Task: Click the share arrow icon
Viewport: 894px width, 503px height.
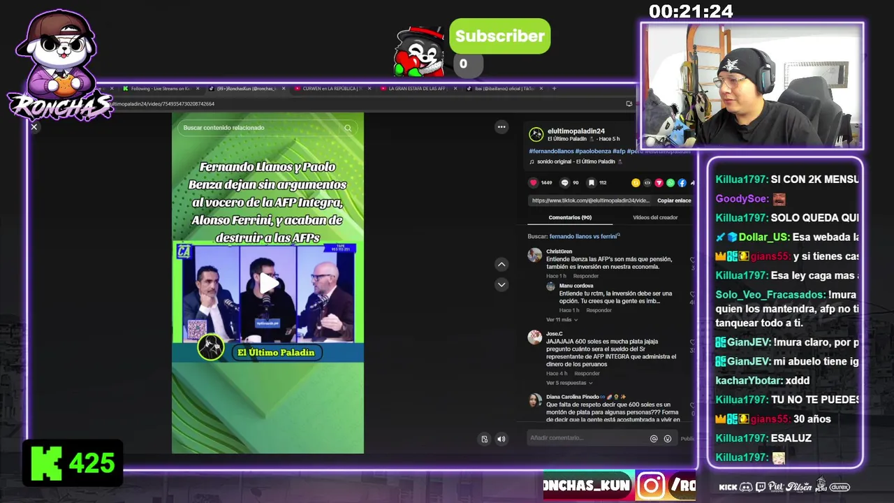Action: [692, 182]
